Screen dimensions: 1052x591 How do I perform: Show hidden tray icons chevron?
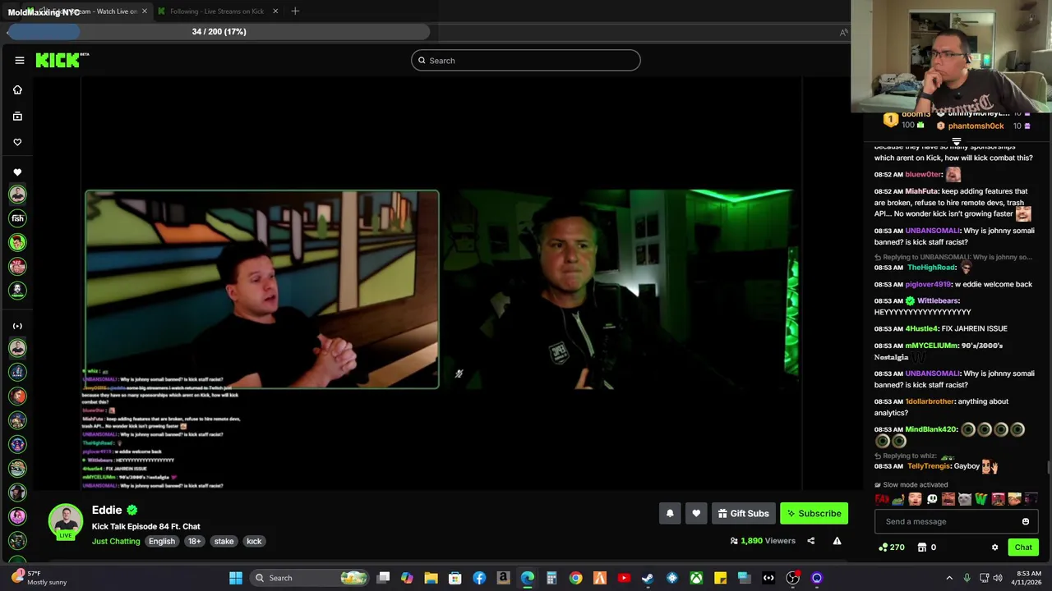pos(949,578)
